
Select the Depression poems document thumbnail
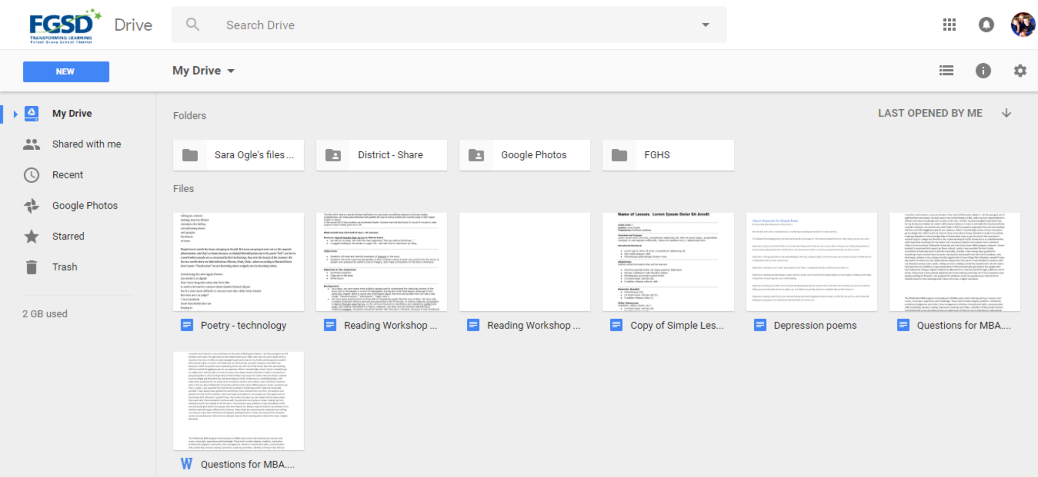811,262
